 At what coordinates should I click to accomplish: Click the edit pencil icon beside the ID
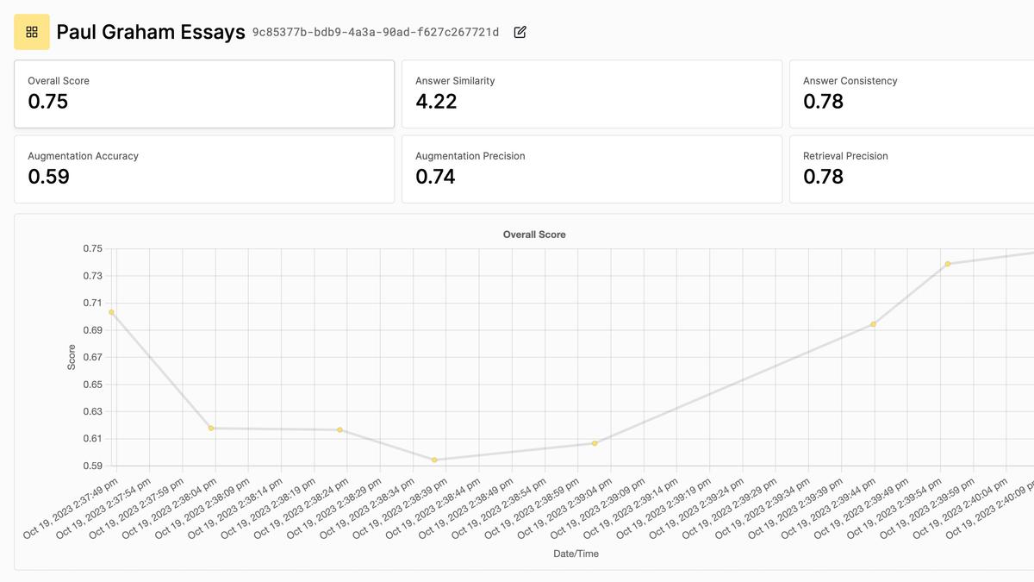click(x=520, y=32)
